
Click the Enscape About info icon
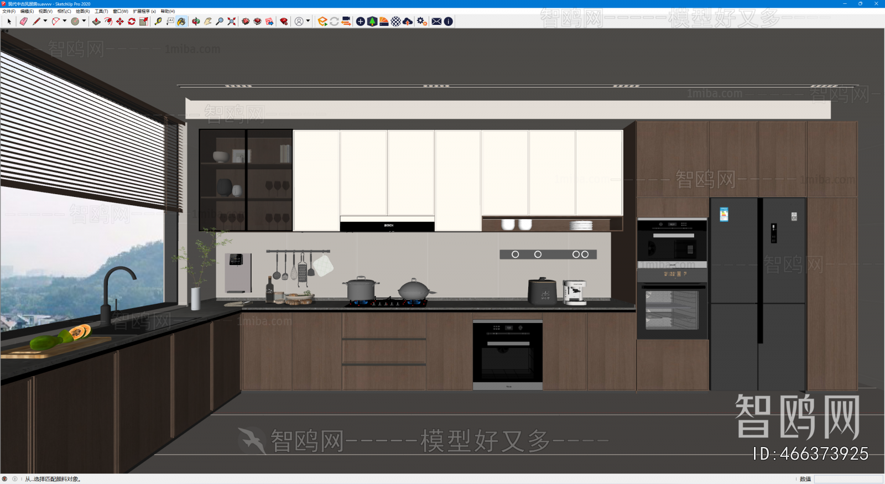click(449, 22)
